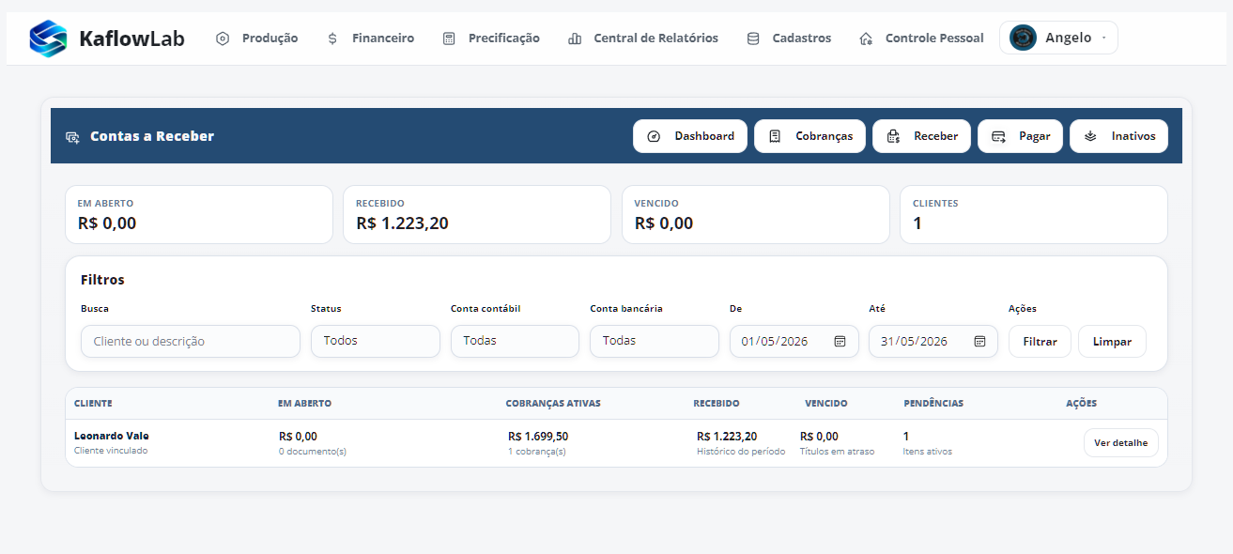1233x554 pixels.
Task: Open the Status dropdown showing Todos
Action: pos(376,341)
